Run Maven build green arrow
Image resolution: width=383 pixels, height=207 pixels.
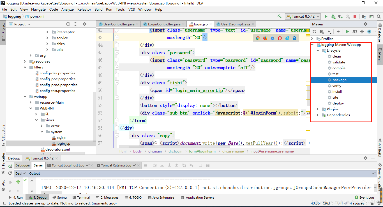point(347,32)
